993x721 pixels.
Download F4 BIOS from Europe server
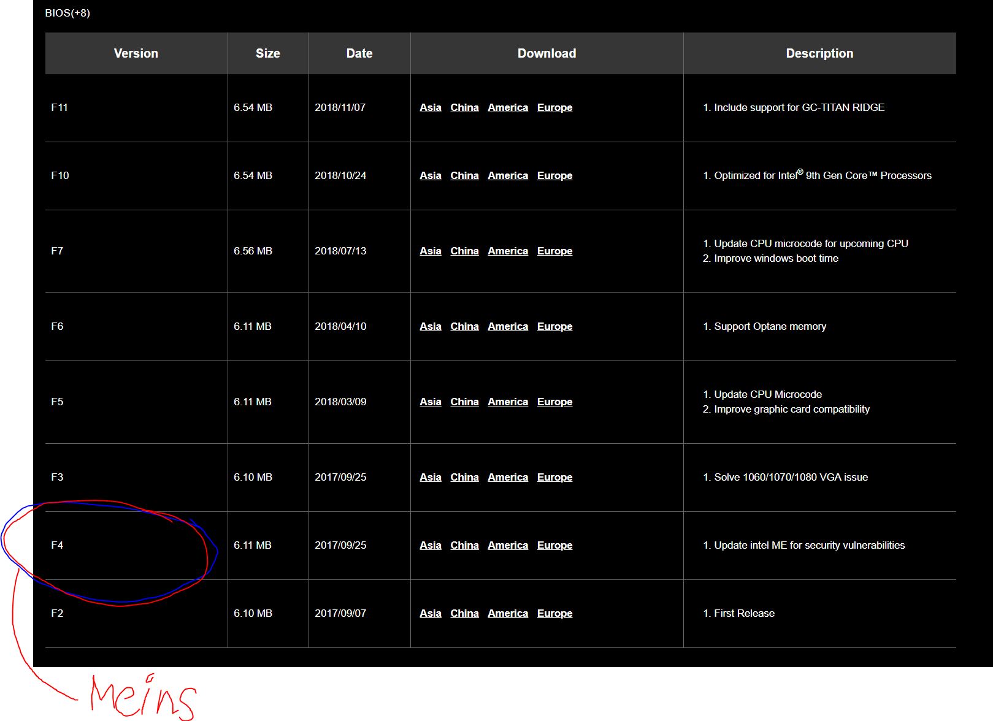point(554,545)
